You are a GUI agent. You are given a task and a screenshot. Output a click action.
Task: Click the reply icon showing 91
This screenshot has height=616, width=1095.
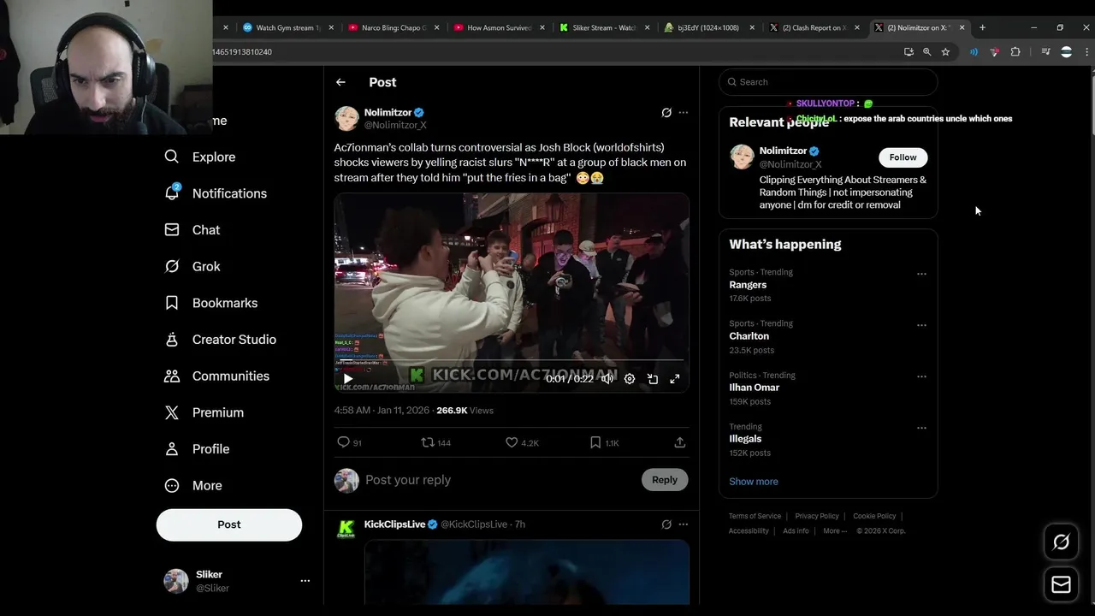click(343, 442)
